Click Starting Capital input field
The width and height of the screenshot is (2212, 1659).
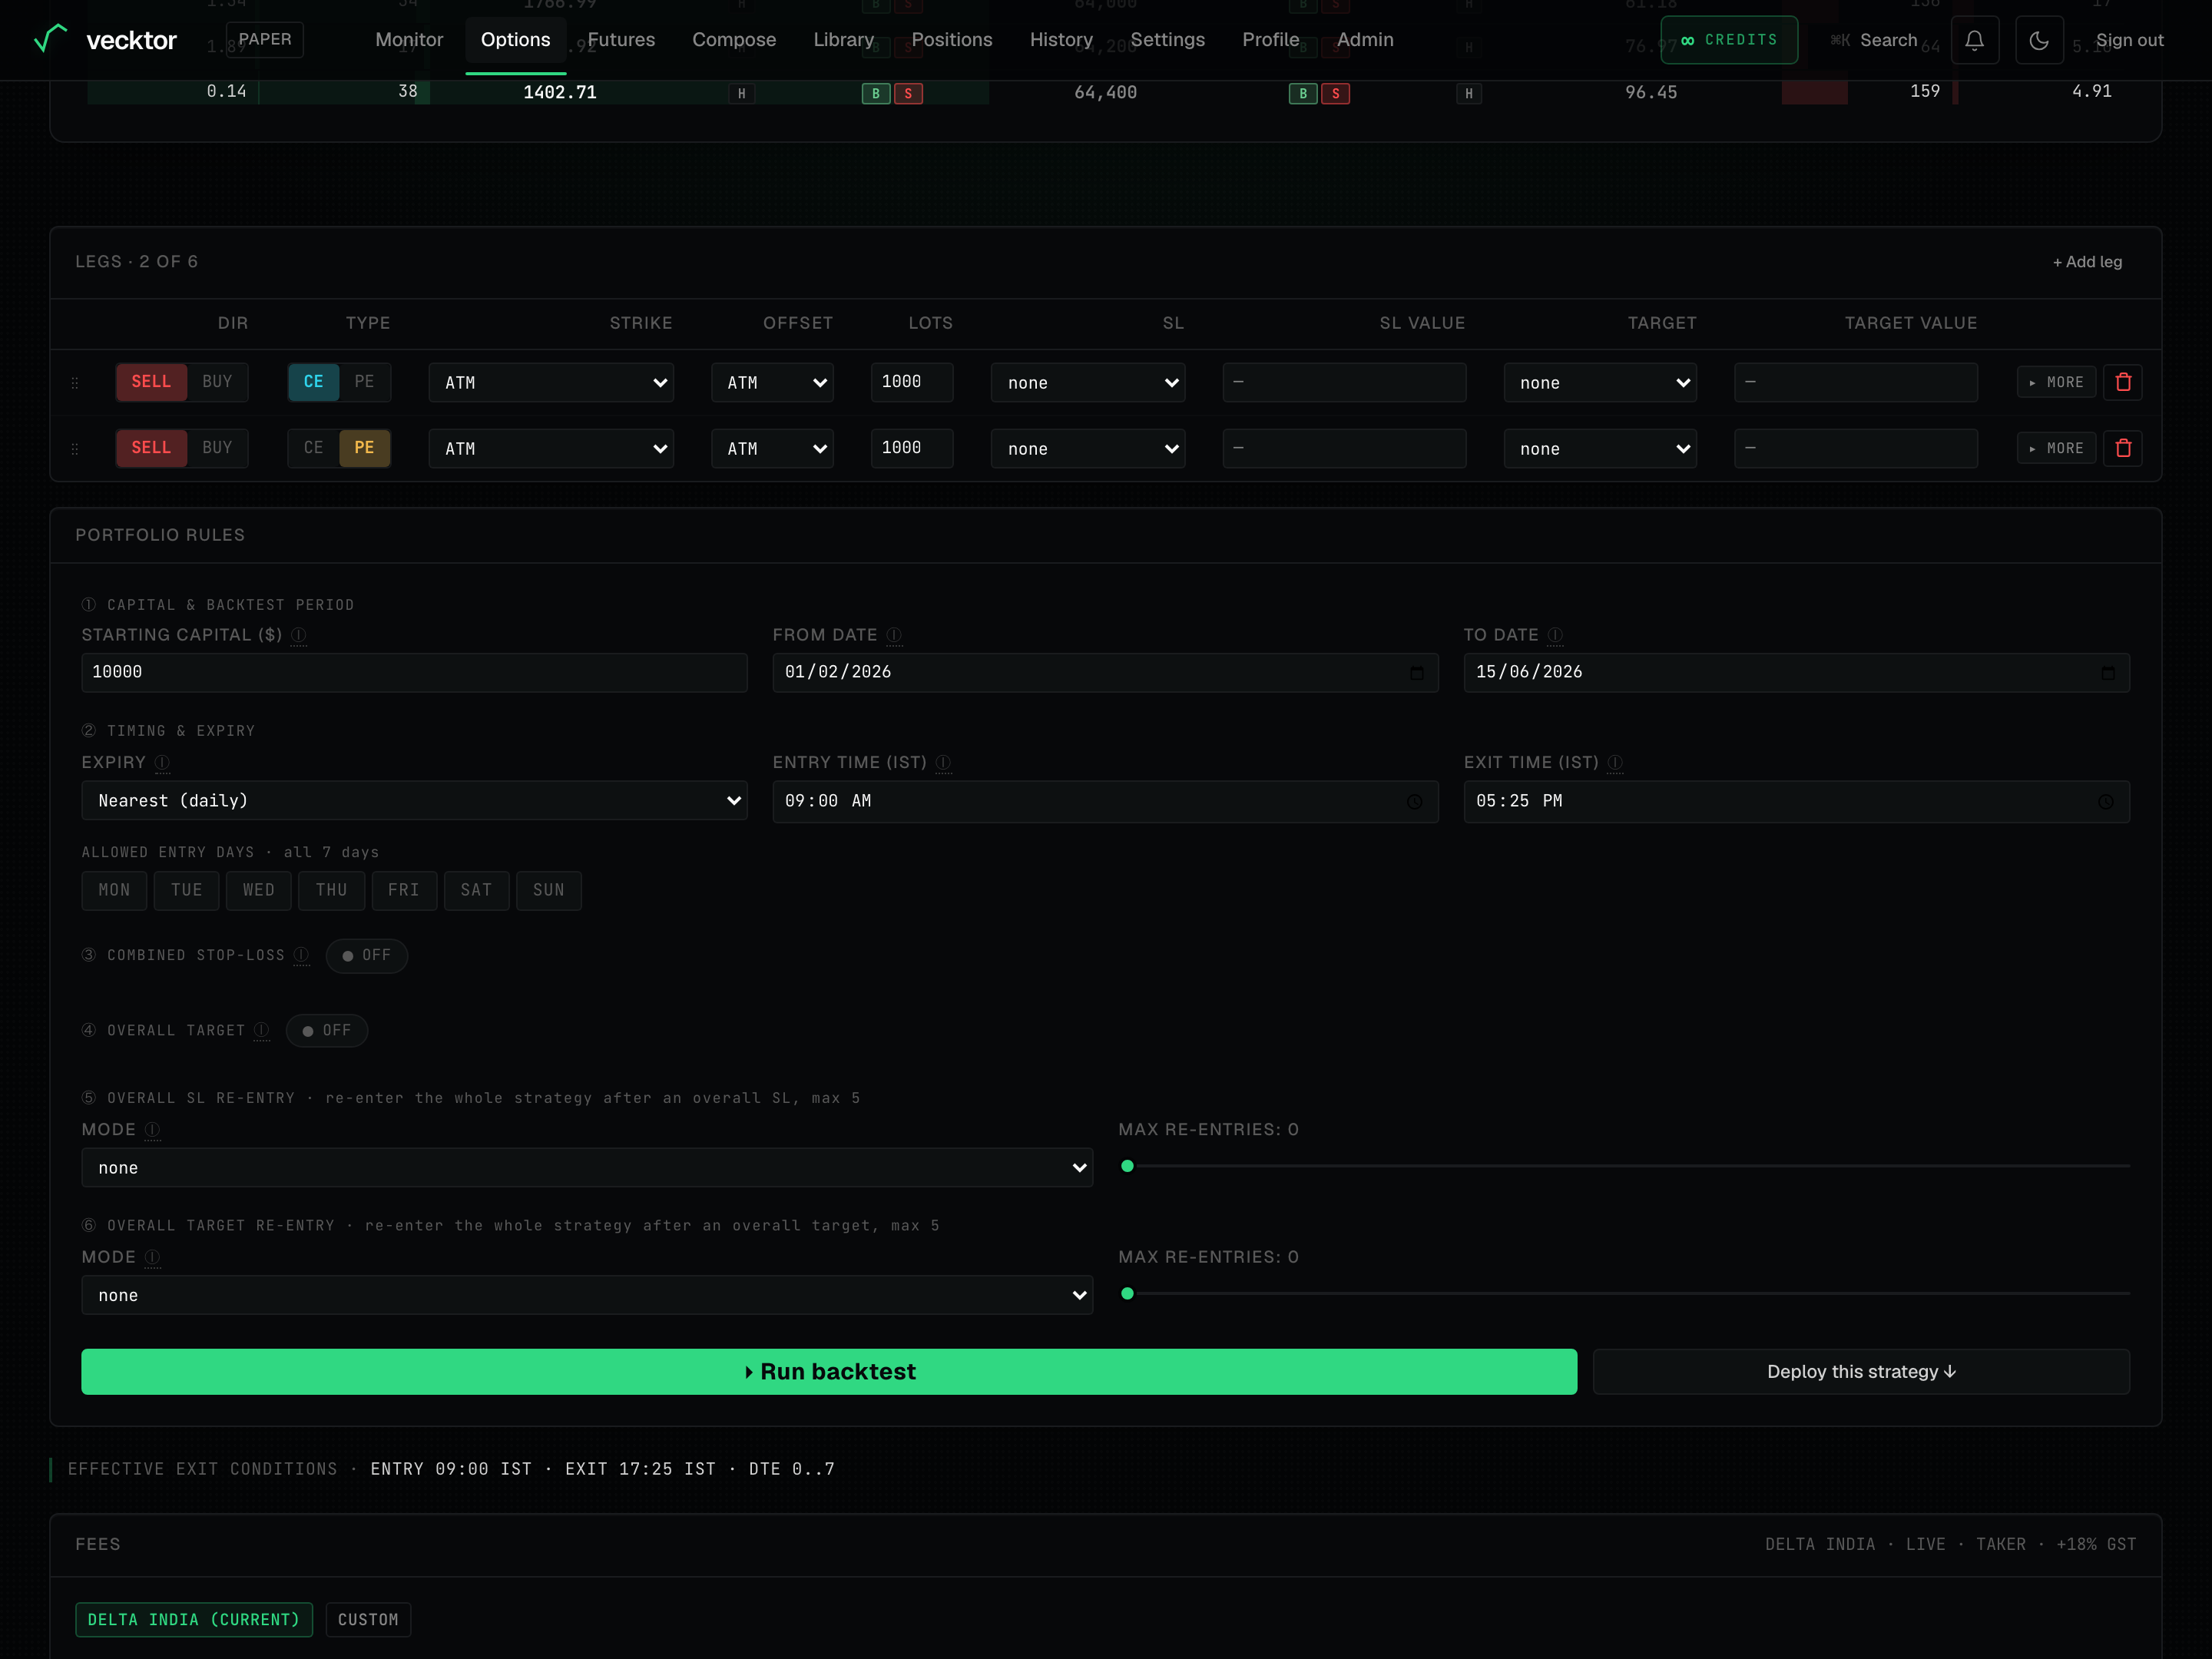pyautogui.click(x=414, y=672)
